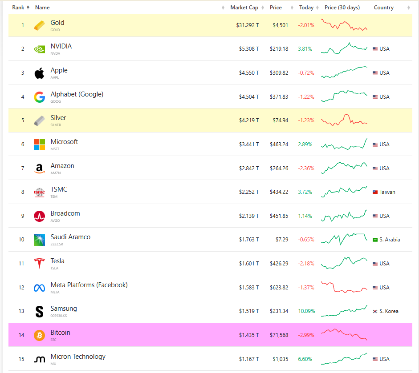Click NVIDIA price $219.18

(279, 49)
